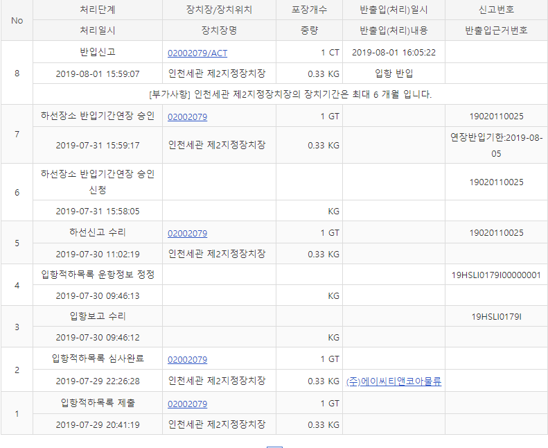Click the 02002079 link in 입항적하목록 심사완료 row
Viewport: 548px width, 448px height.
187,359
